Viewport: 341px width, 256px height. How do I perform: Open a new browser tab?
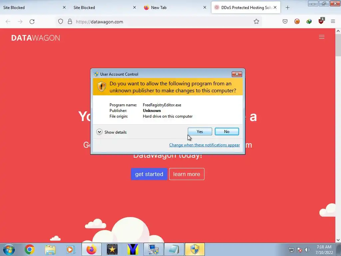[287, 8]
